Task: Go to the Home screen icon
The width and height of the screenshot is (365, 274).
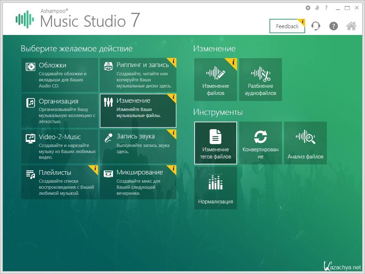Action: pos(351,26)
